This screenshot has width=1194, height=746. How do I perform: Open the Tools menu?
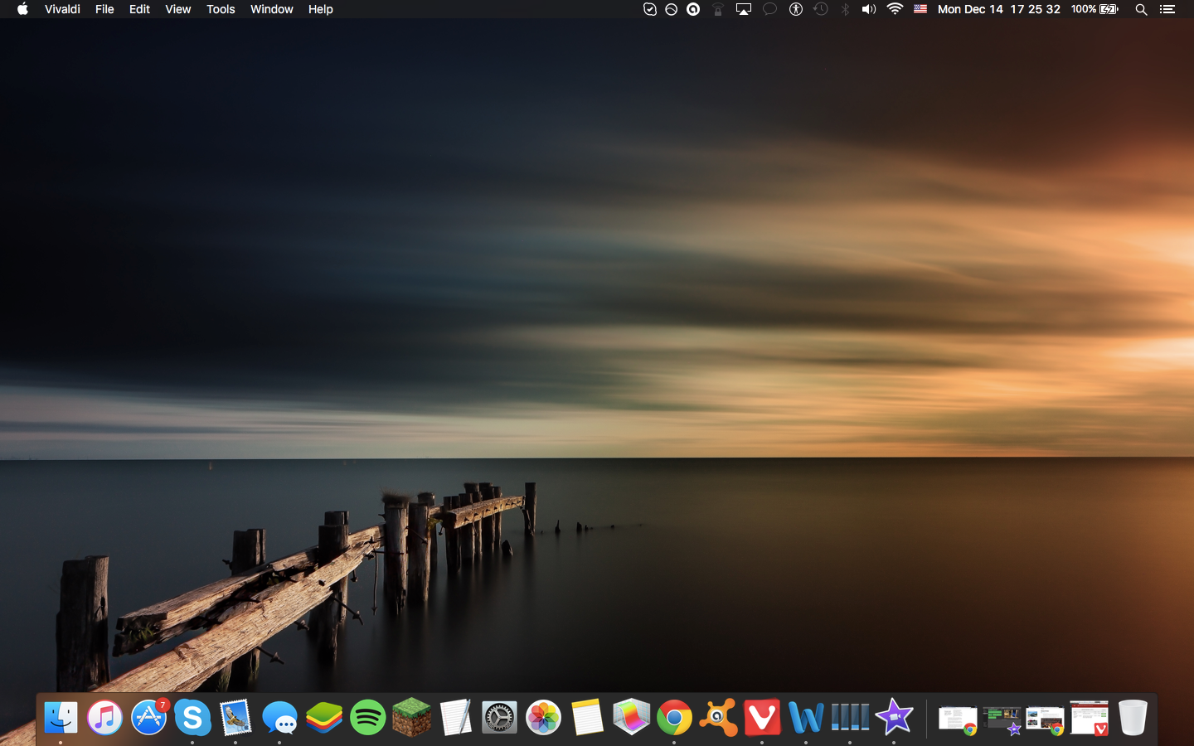pyautogui.click(x=221, y=9)
